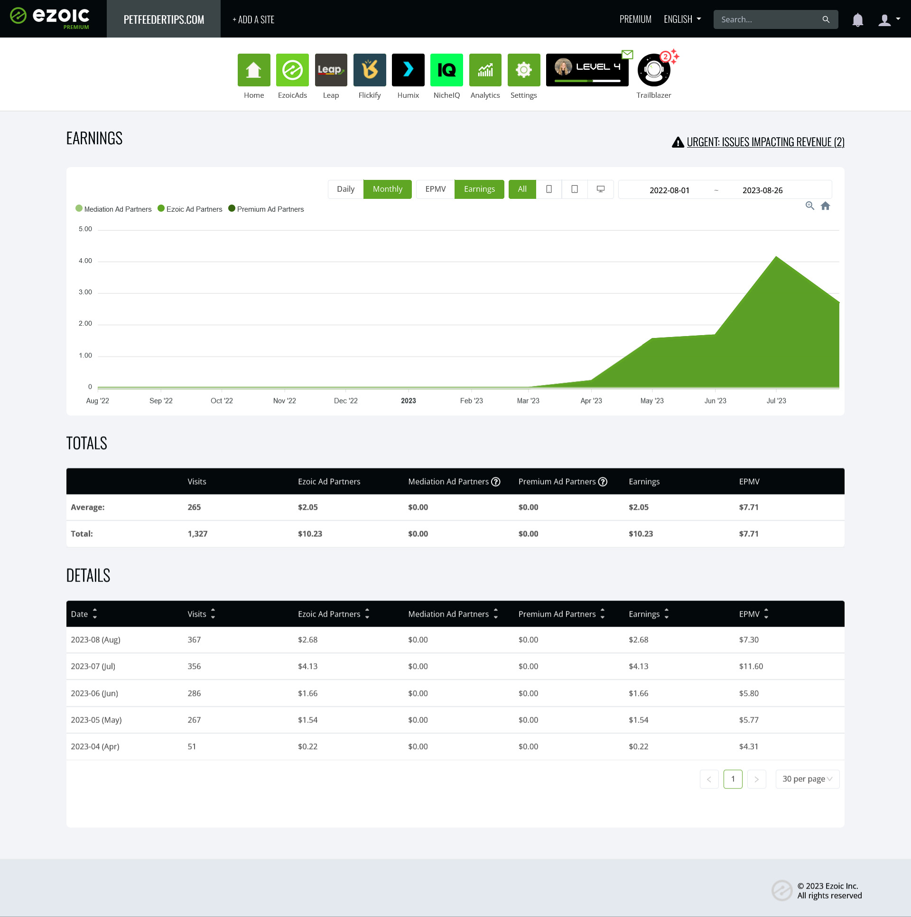Switch chart metric to EPMV
The image size is (911, 917).
point(436,189)
